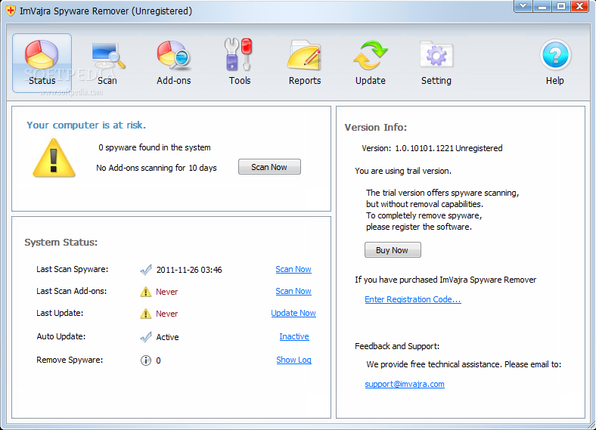The image size is (596, 430).
Task: Close the ImVajra Spyware Remover window
Action: [580, 6]
